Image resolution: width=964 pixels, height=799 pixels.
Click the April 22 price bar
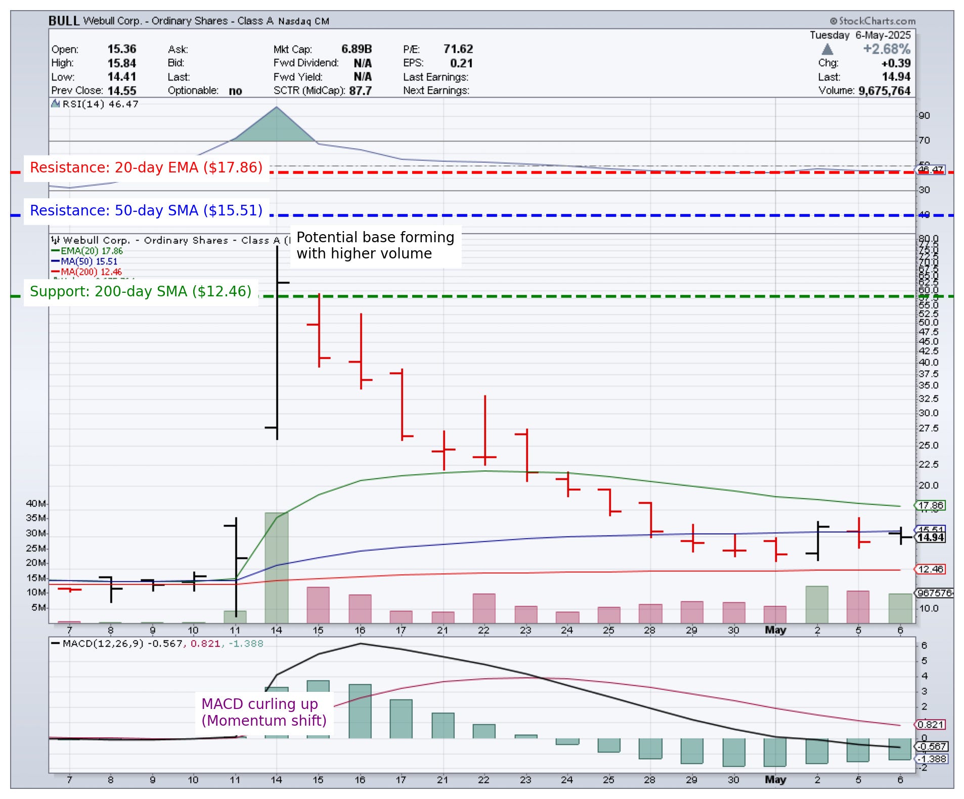(485, 430)
